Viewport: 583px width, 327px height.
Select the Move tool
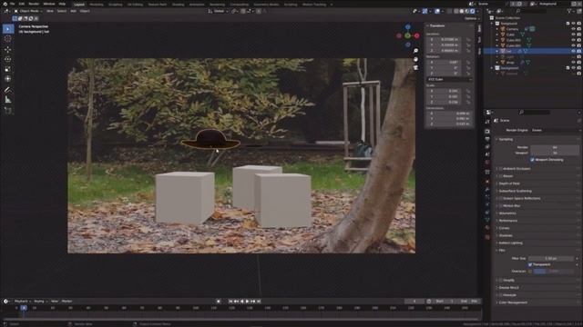[8, 49]
